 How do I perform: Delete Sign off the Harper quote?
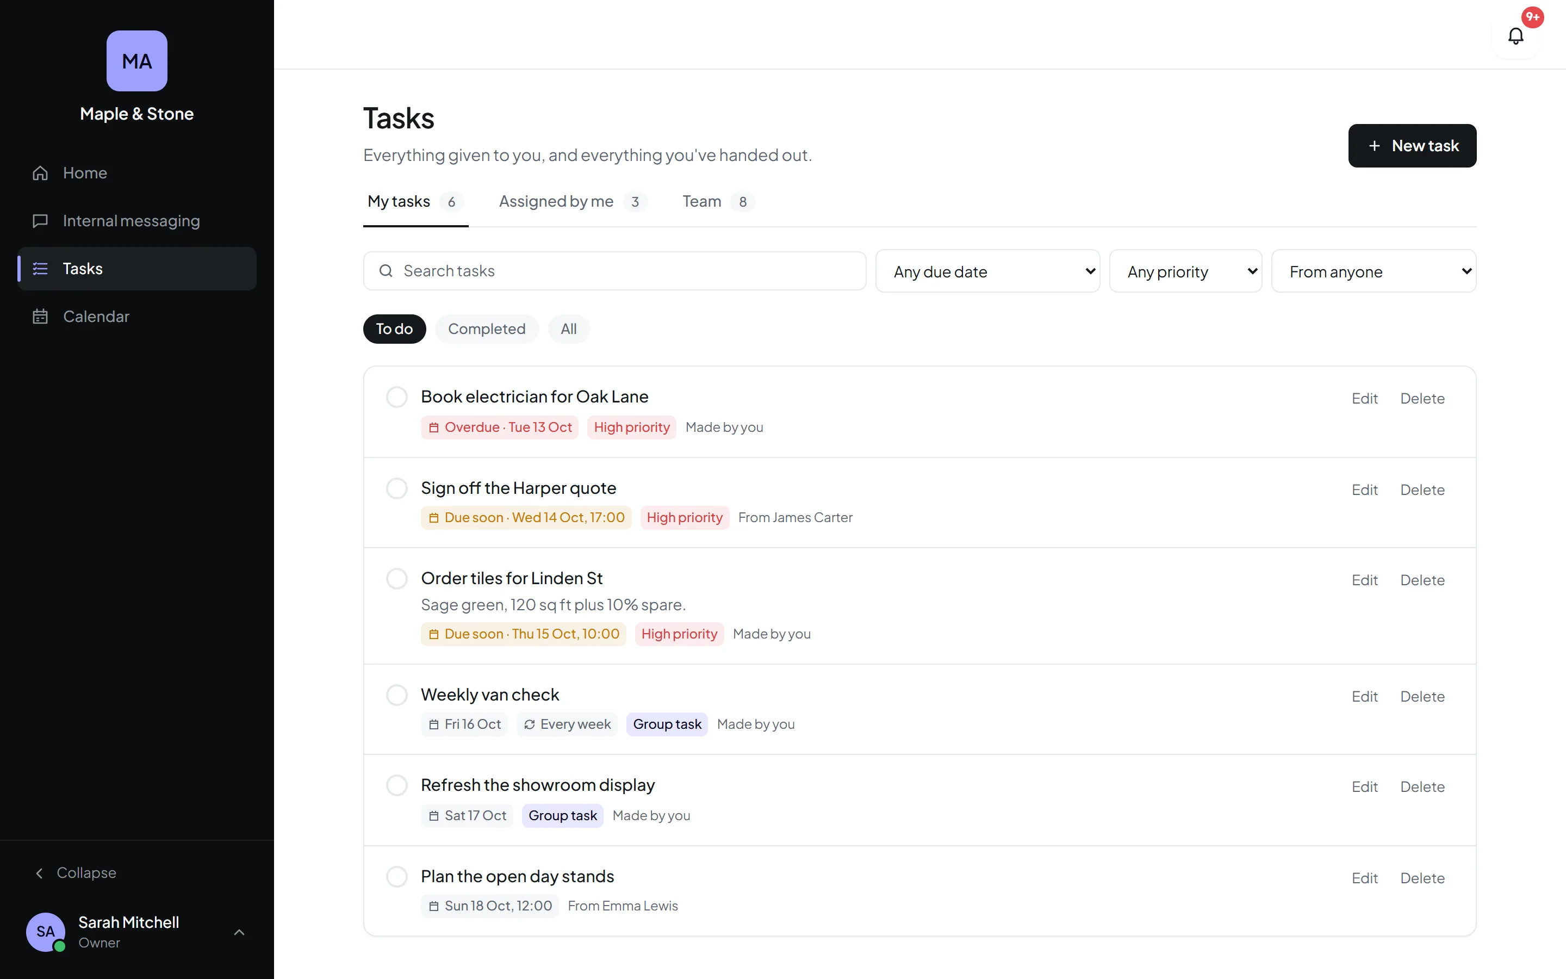click(1422, 489)
